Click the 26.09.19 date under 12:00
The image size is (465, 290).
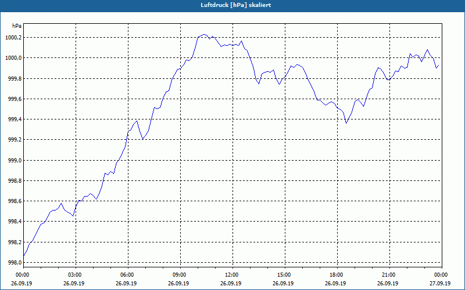click(230, 283)
